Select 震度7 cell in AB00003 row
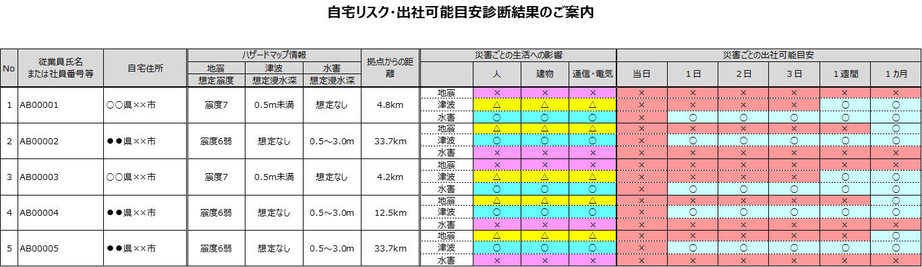The height and width of the screenshot is (267, 922). 216,177
